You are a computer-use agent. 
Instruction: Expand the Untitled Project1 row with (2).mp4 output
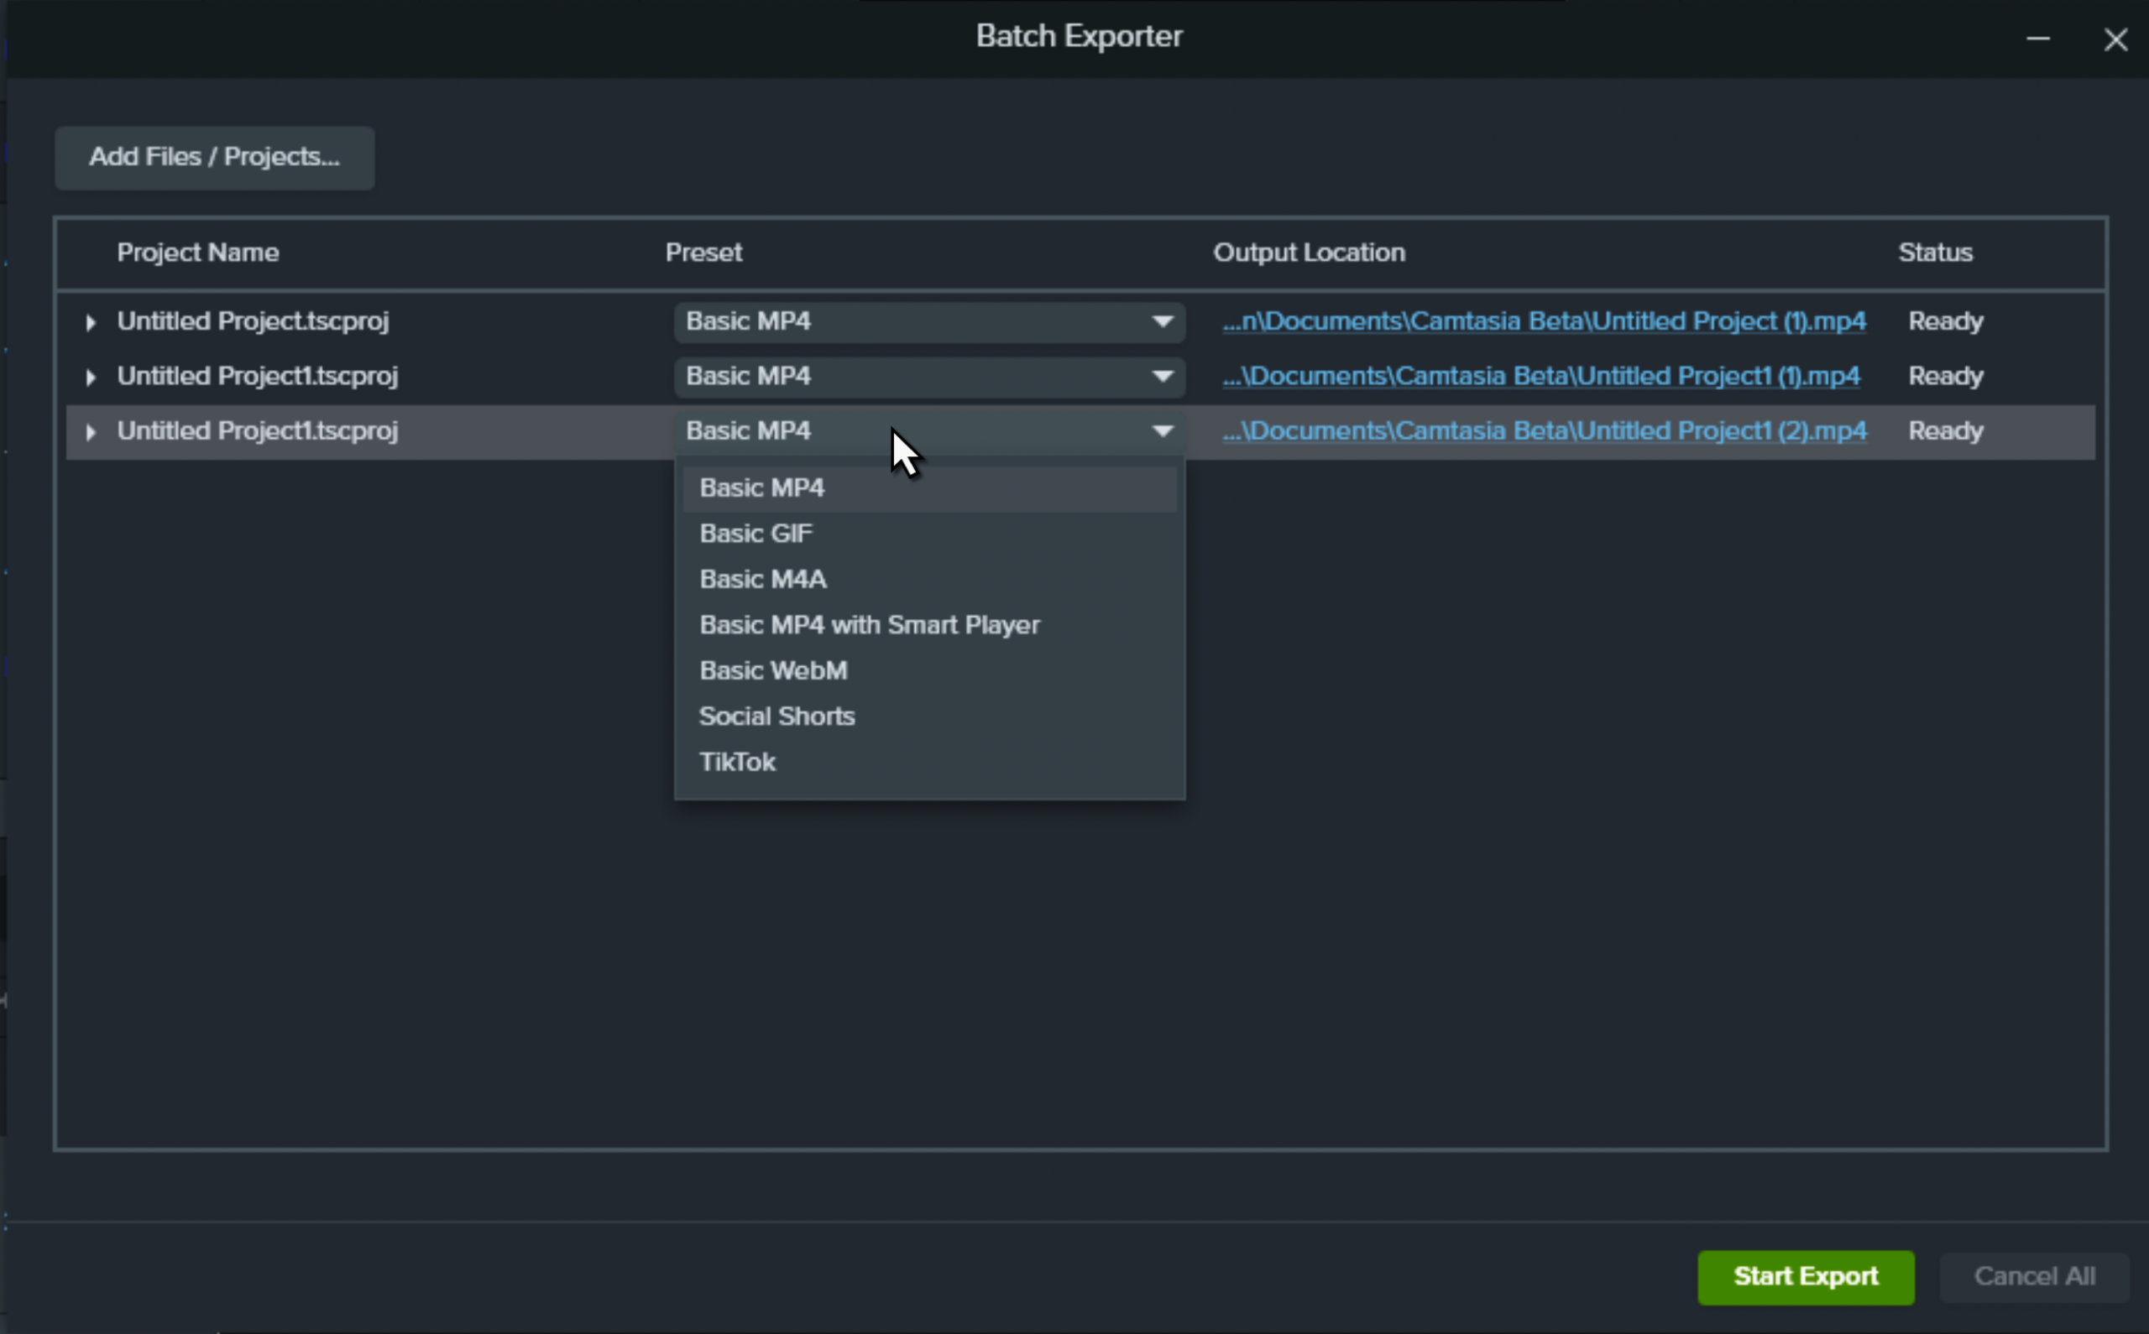click(90, 432)
